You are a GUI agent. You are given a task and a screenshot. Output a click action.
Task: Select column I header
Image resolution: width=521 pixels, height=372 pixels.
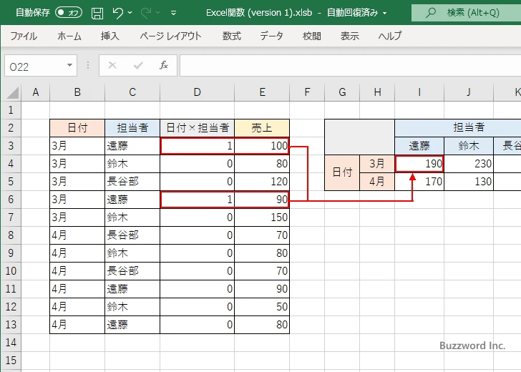click(419, 92)
